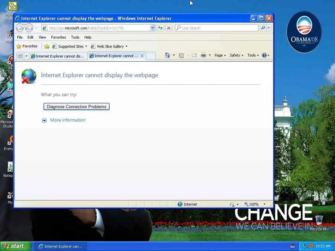Expand More information link
The width and height of the screenshot is (335, 251).
pos(67,120)
